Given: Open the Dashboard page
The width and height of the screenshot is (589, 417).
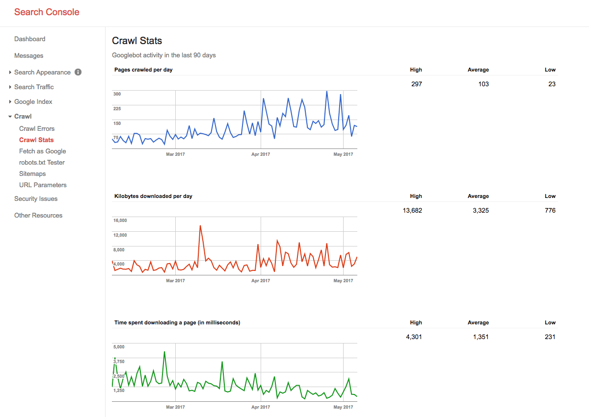Looking at the screenshot, I should [x=29, y=39].
